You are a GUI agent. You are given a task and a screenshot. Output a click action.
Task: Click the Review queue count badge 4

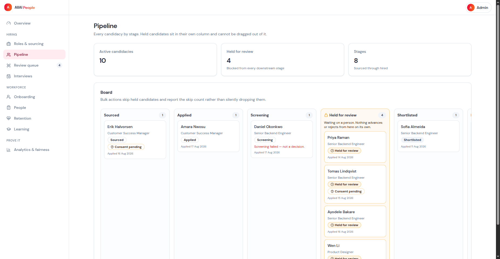59,65
